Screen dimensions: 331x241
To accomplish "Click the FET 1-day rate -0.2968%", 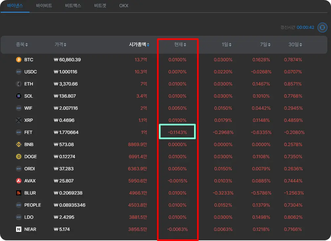I will click(x=223, y=132).
